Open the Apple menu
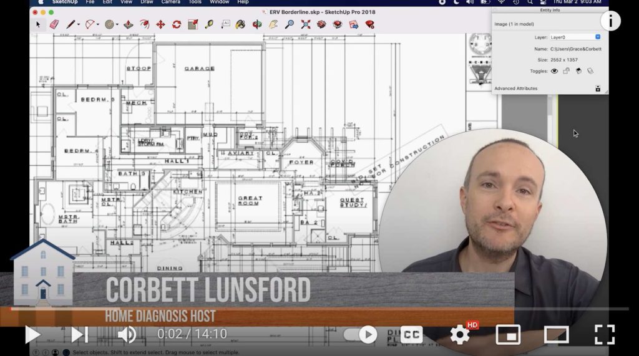 click(x=41, y=2)
